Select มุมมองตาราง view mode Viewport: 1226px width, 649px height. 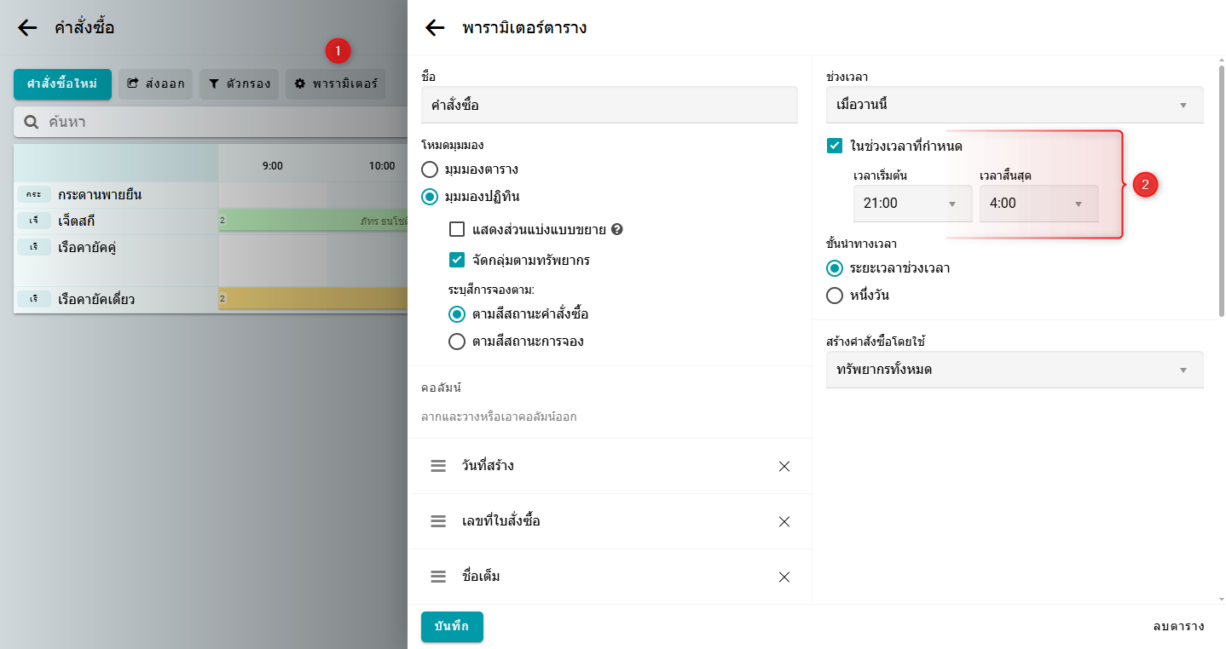[x=431, y=169]
